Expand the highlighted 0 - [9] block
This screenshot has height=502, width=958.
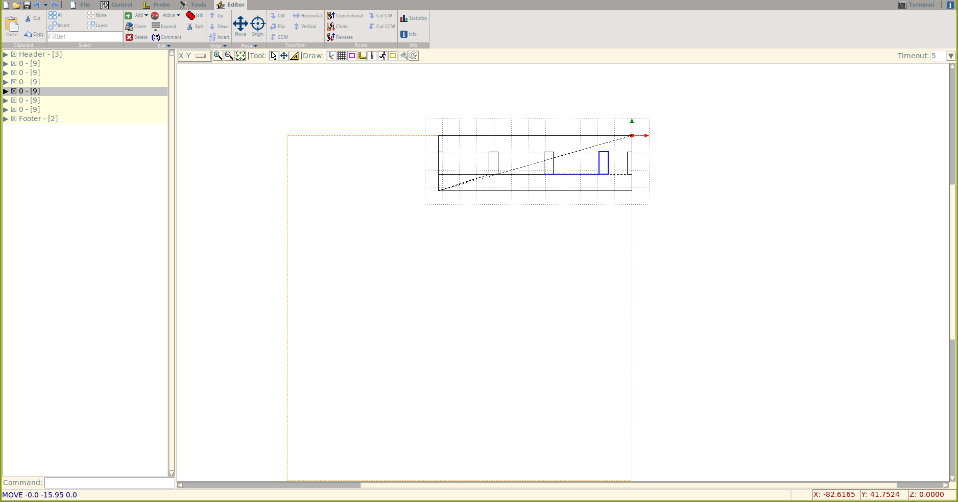click(6, 91)
